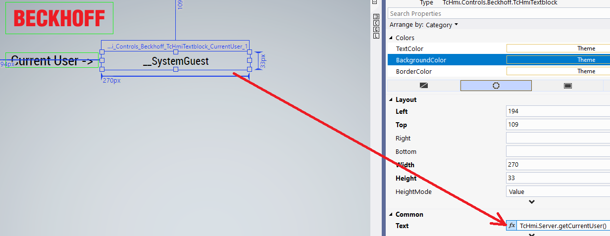This screenshot has height=236, width=610.
Task: Select the filled rectangle theme button
Action: (x=568, y=86)
